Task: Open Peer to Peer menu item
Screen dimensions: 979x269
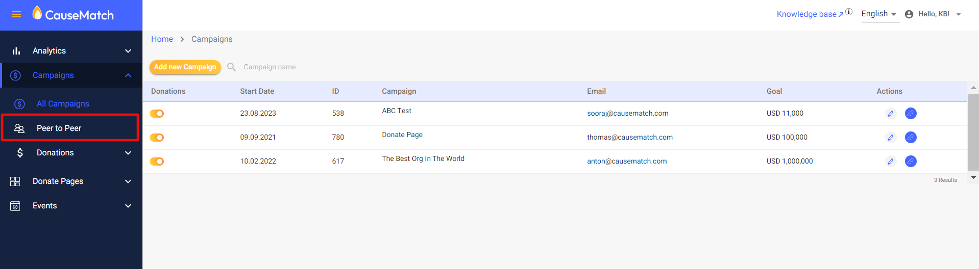Action: 70,128
